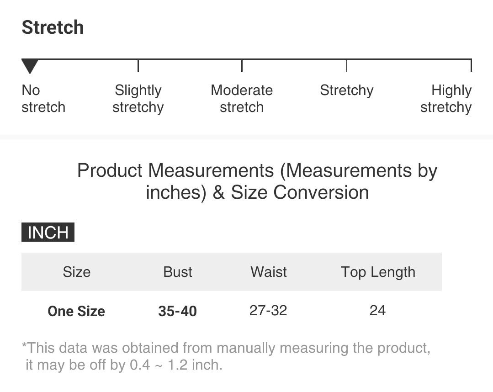The height and width of the screenshot is (392, 493).
Task: Click the Size column header
Action: tap(76, 272)
